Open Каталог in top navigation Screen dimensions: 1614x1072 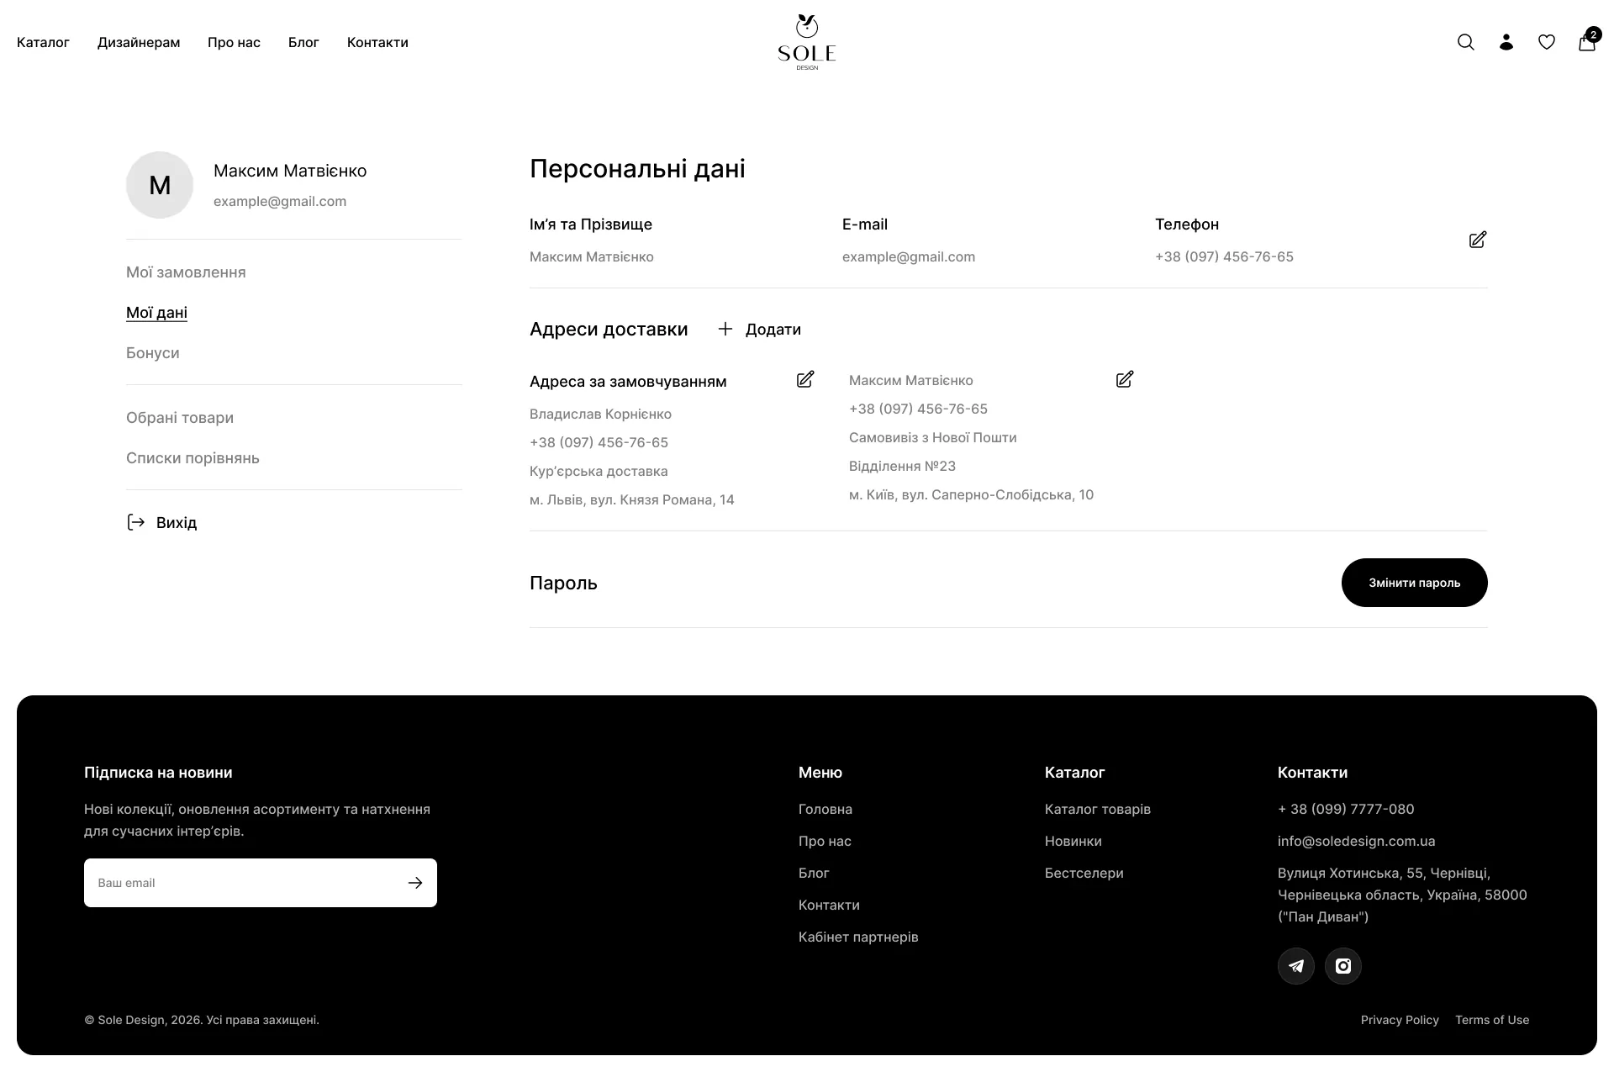click(43, 42)
